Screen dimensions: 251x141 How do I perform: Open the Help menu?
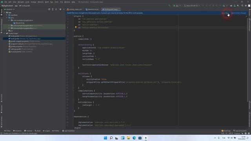(x=73, y=2)
